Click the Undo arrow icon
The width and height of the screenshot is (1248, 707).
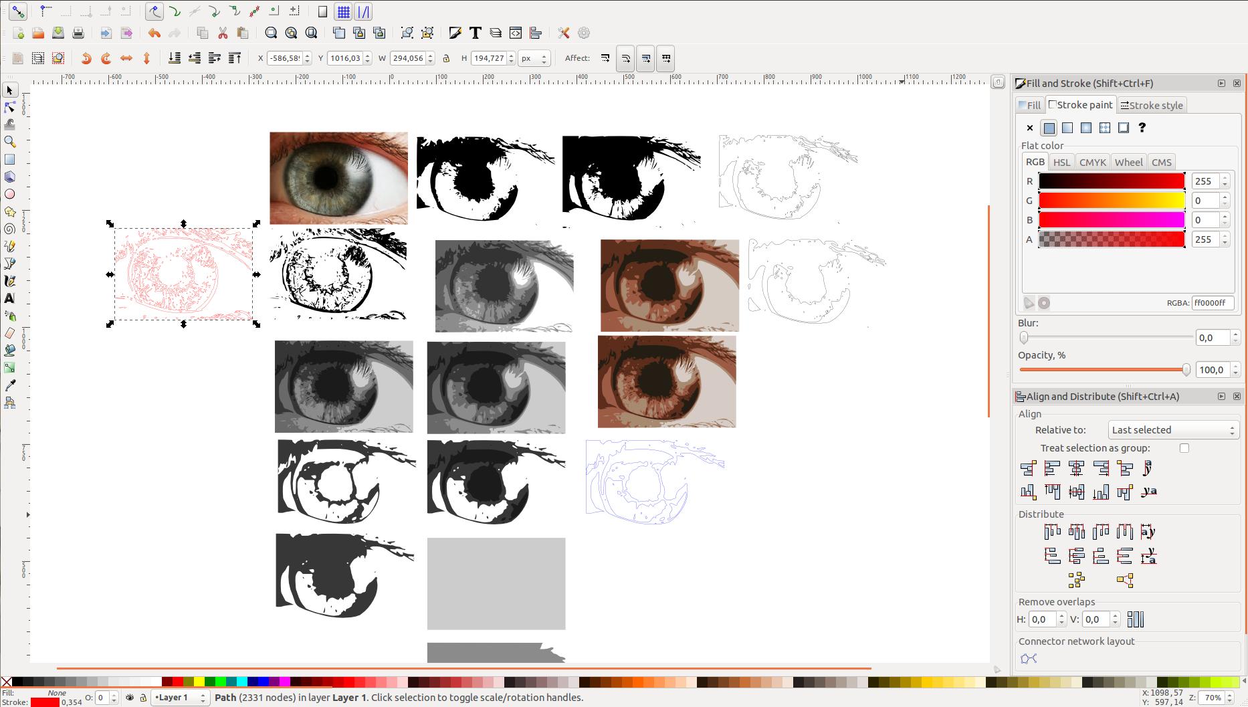[154, 33]
